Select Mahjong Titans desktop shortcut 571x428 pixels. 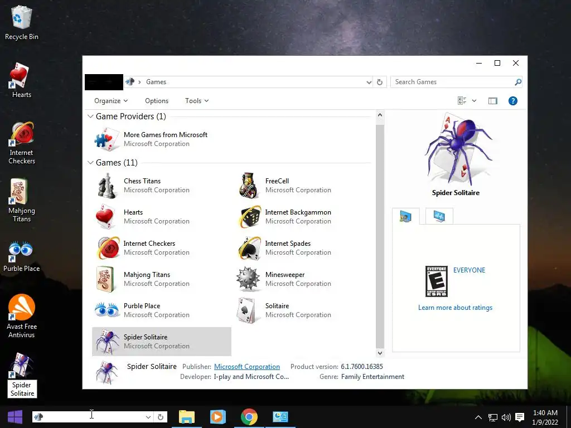click(x=22, y=201)
